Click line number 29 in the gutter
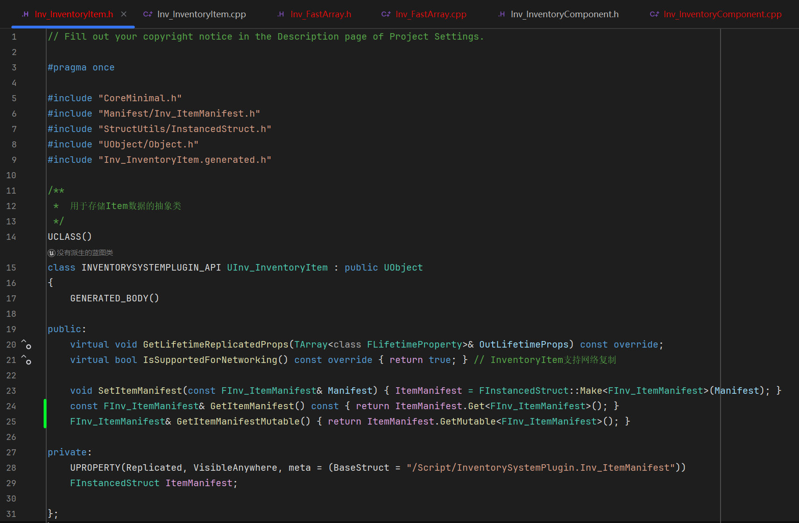The image size is (799, 523). (x=11, y=483)
